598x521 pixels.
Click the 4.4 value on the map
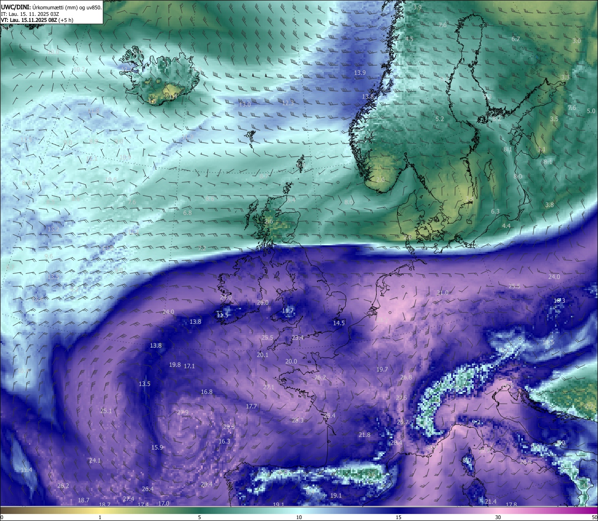(506, 226)
